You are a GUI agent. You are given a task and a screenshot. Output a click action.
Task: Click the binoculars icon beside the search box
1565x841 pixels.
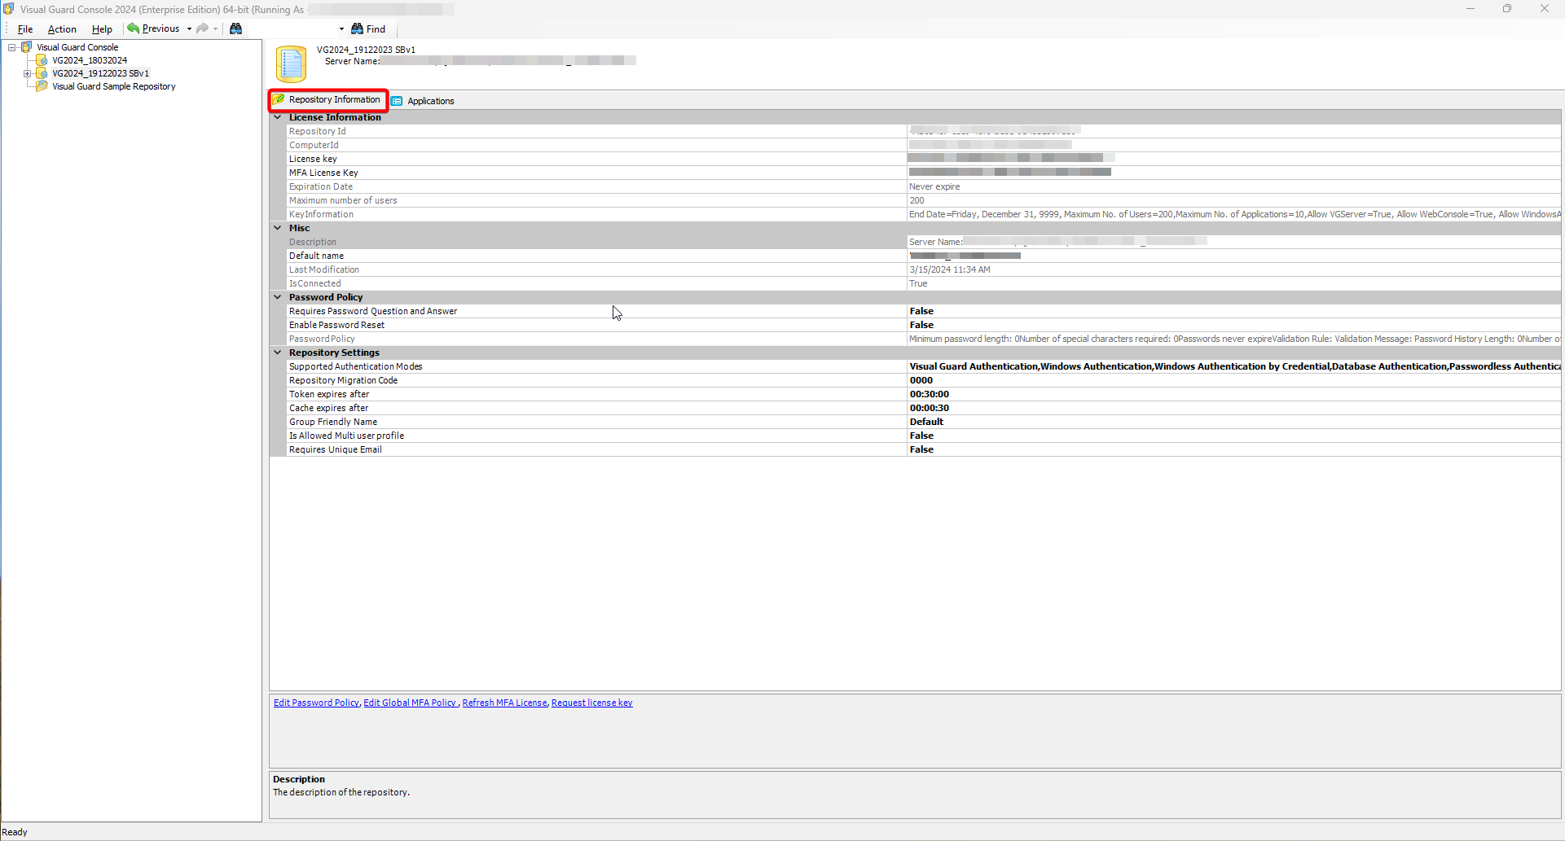point(235,28)
